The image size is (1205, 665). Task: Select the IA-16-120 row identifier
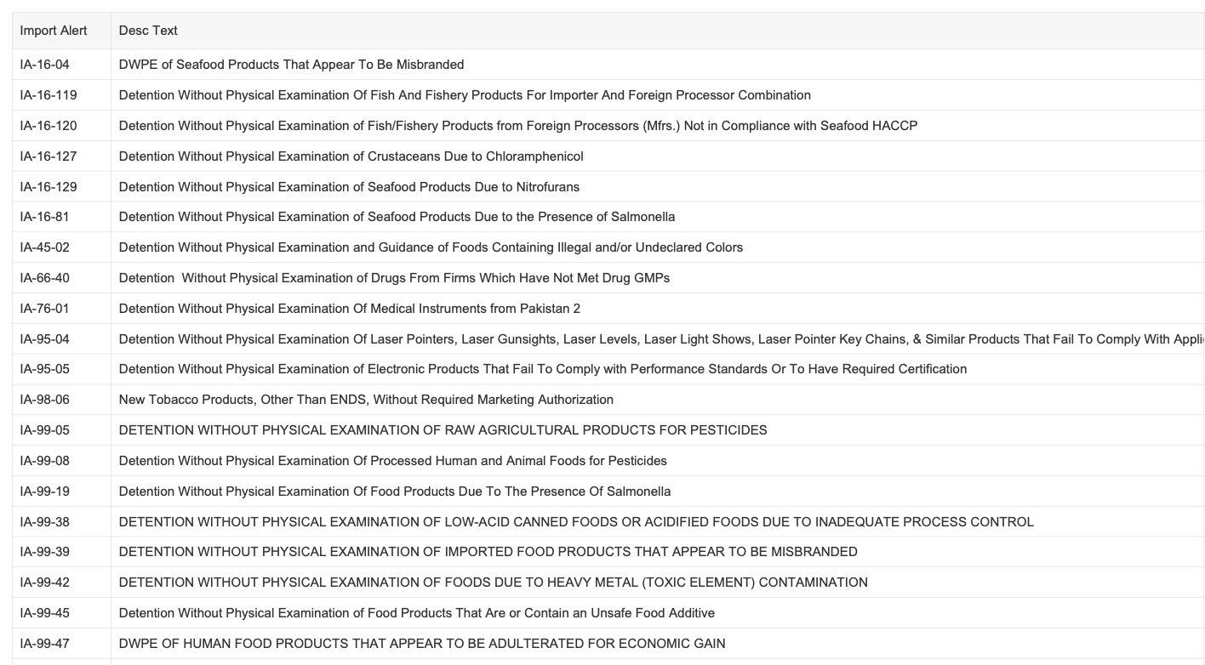49,126
